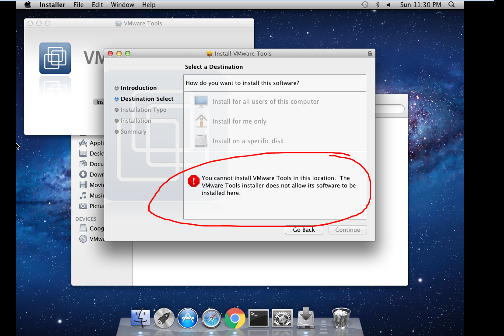Select the VMware disc under Devices

point(91,239)
